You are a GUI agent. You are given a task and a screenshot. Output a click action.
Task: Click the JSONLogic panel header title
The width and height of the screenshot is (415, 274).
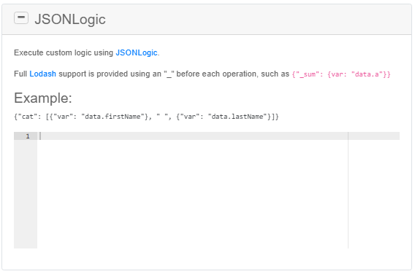coord(70,19)
